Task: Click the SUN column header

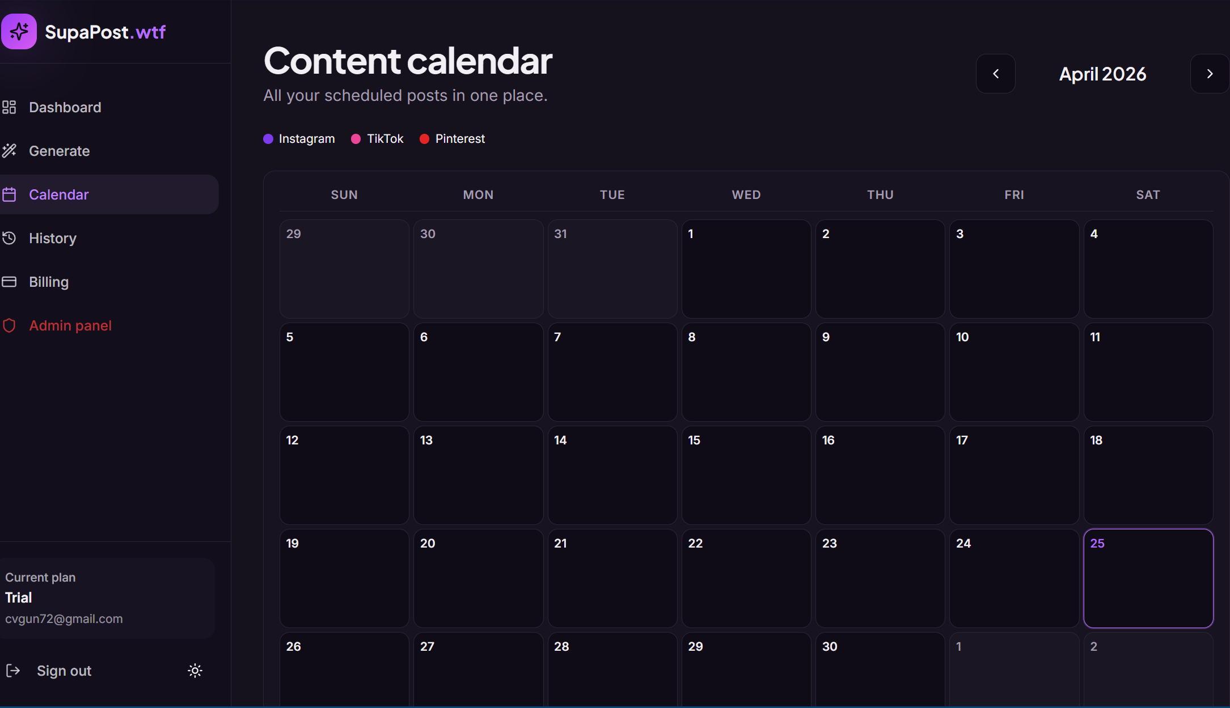Action: [344, 195]
